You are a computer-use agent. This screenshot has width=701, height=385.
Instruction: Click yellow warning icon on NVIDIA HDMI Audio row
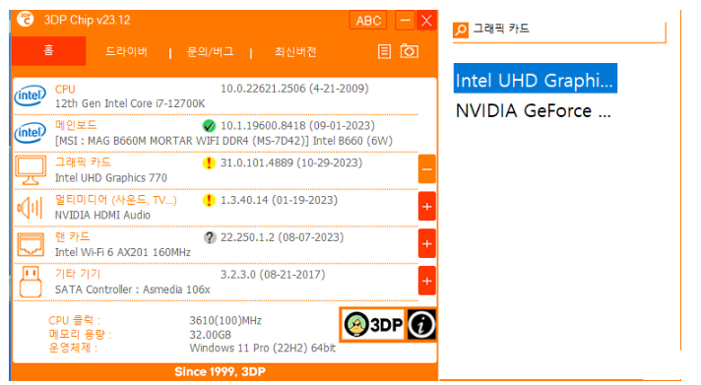coord(209,200)
